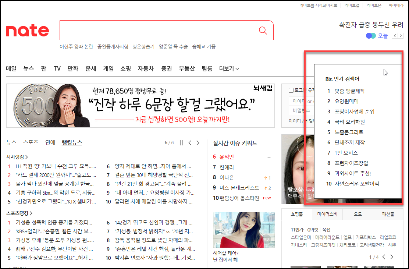Image resolution: width=409 pixels, height=269 pixels.
Task: Open the 네이트앱 link
Action: coord(352,5)
